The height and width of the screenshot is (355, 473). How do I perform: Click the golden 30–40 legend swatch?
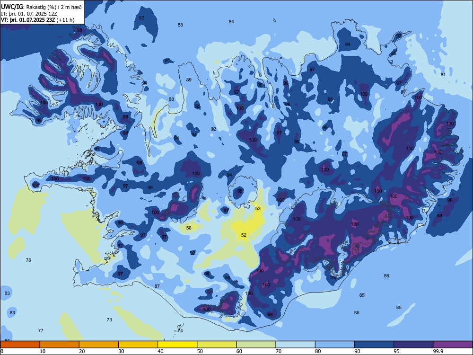pos(138,345)
